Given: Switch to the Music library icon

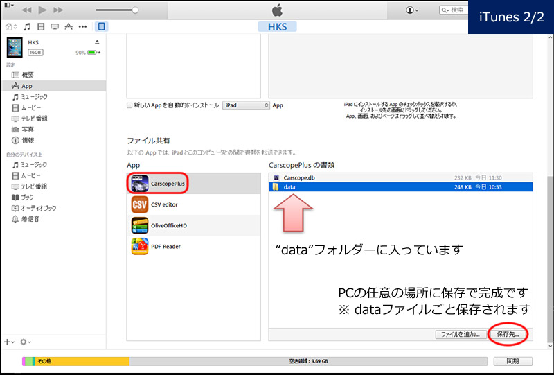Looking at the screenshot, I should point(27,26).
